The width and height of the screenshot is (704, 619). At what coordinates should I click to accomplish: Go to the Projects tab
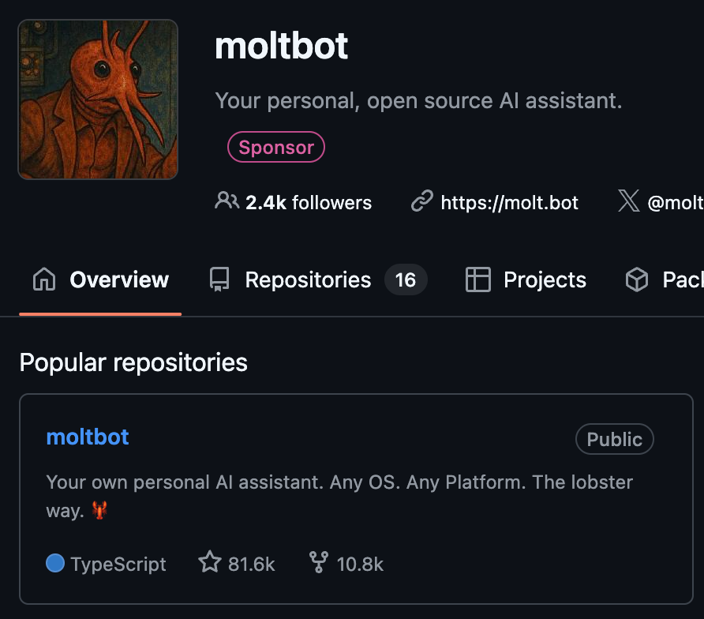point(545,279)
